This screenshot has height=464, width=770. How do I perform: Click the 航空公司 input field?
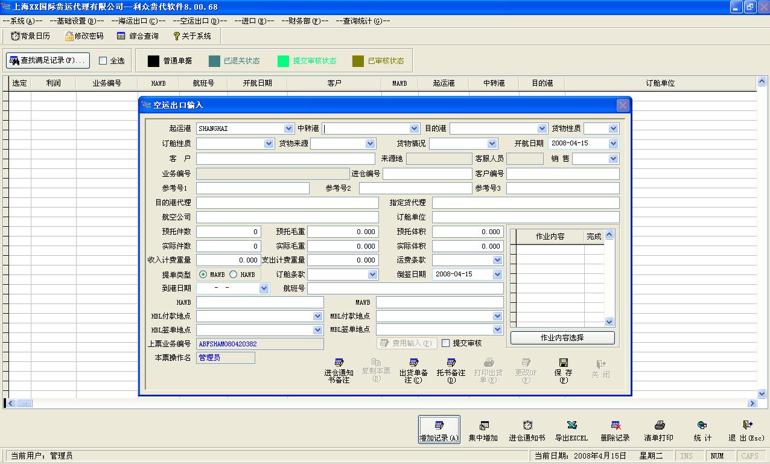(x=287, y=217)
